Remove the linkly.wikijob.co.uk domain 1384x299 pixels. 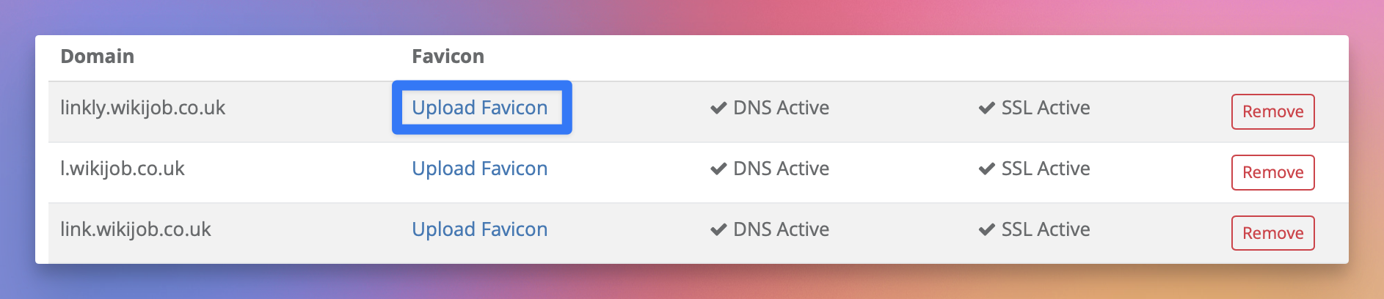click(x=1272, y=111)
